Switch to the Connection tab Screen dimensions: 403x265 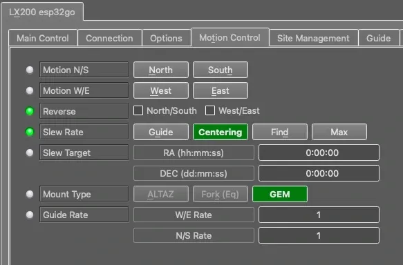[x=110, y=38]
